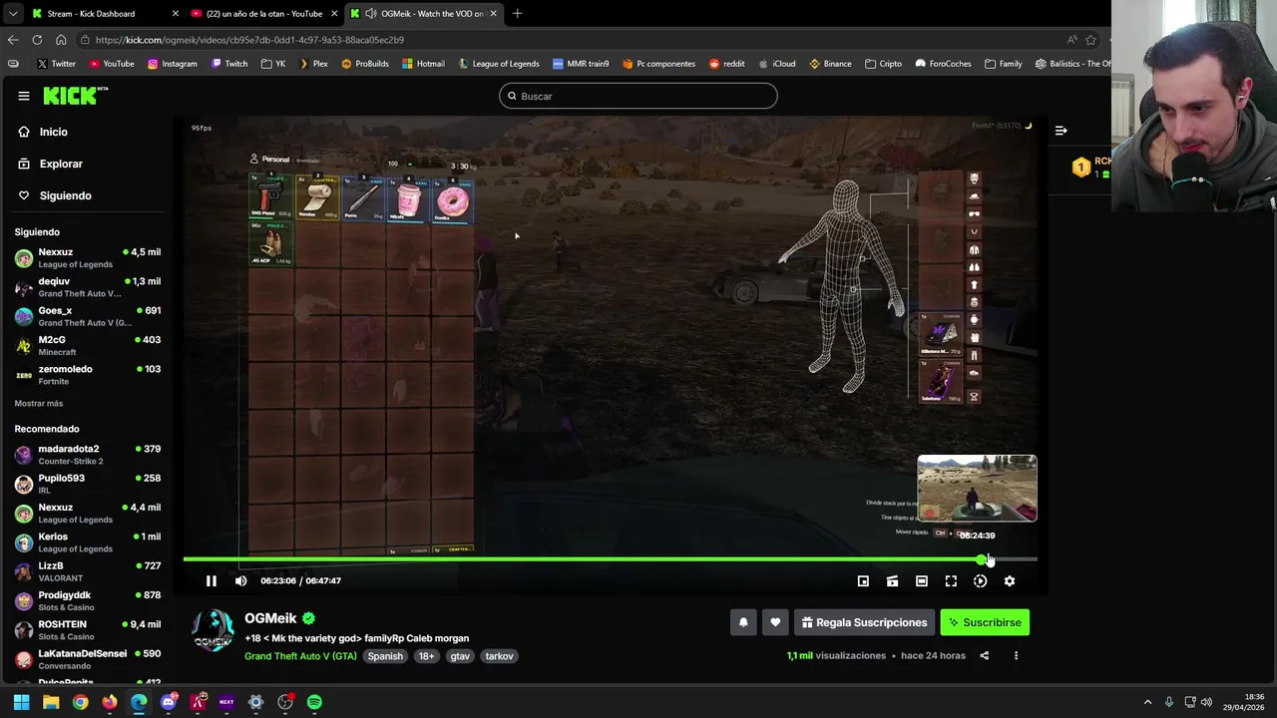Open recommended channel LizzB
Screen dimensions: 1277x718
[88, 571]
